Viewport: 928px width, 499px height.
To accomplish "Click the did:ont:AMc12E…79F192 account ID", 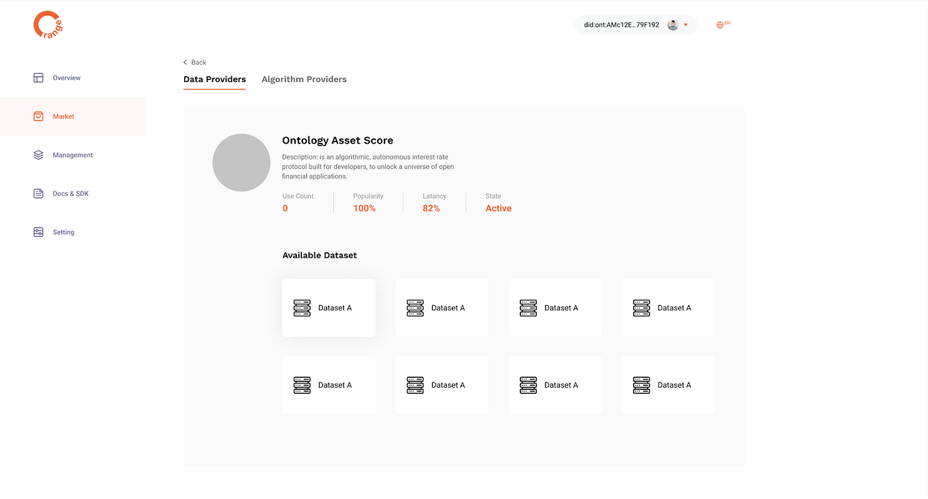I will [x=622, y=25].
